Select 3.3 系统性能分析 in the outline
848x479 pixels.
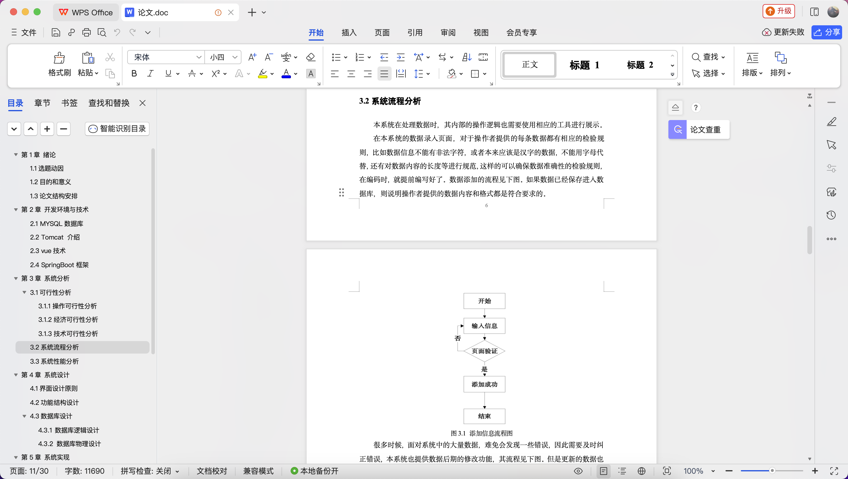[54, 361]
